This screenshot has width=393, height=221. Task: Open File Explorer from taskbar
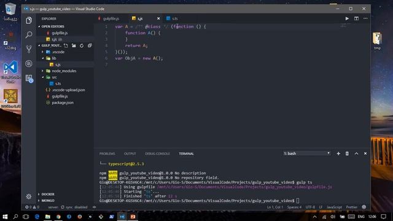[x=48, y=217]
